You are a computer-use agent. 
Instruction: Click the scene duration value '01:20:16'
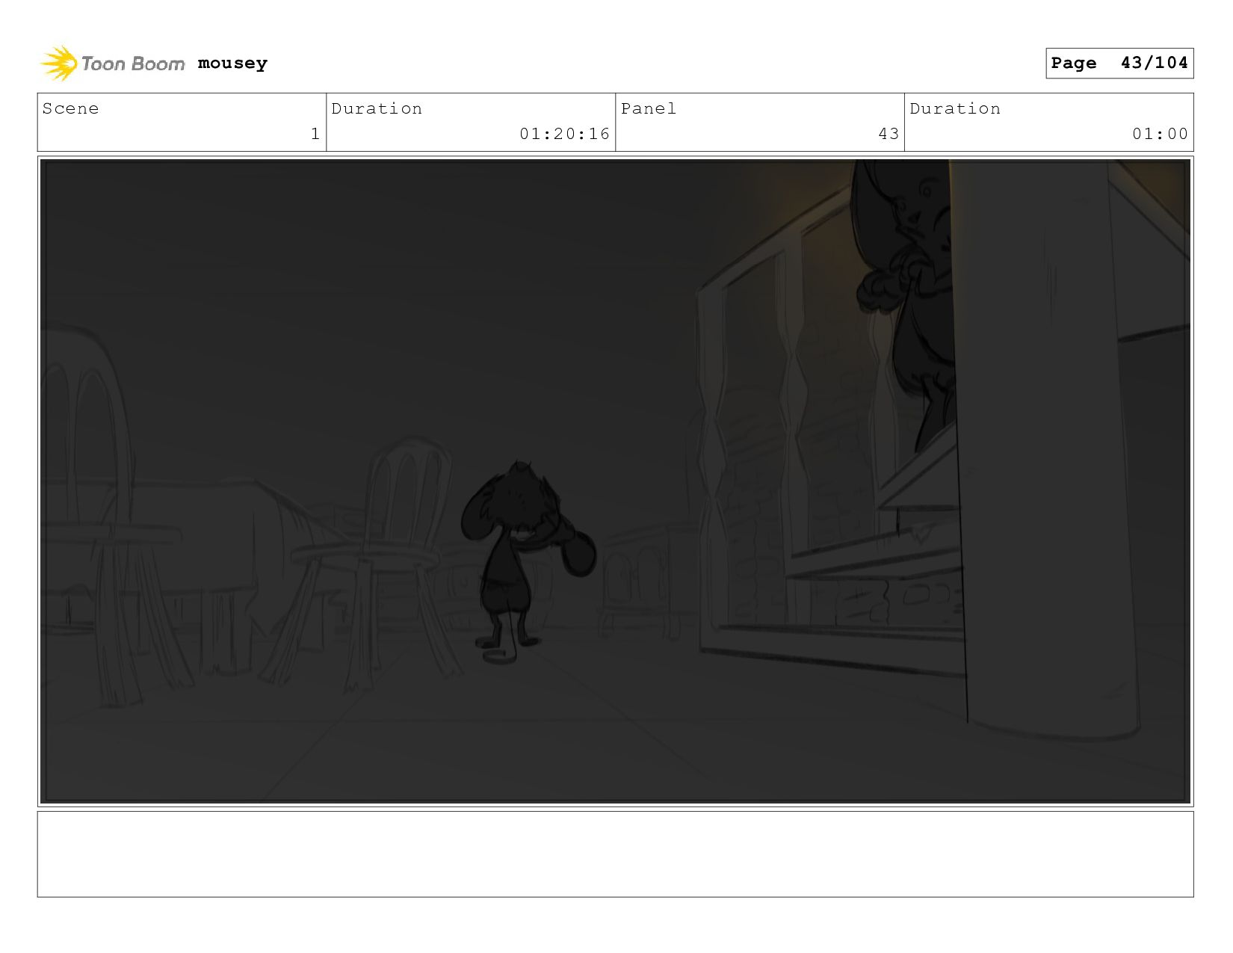click(x=565, y=134)
